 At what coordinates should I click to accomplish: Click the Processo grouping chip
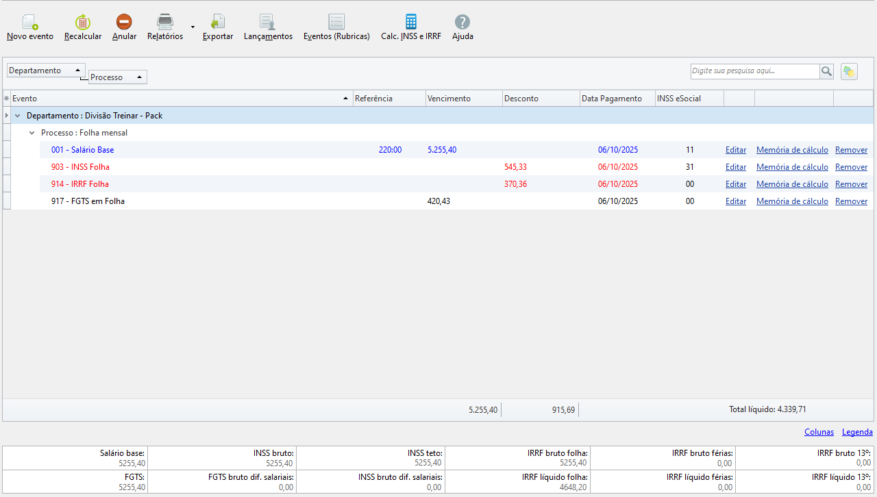[117, 77]
